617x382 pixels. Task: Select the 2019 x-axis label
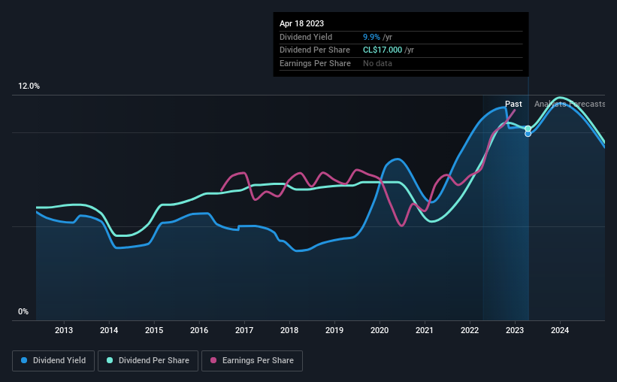point(334,330)
